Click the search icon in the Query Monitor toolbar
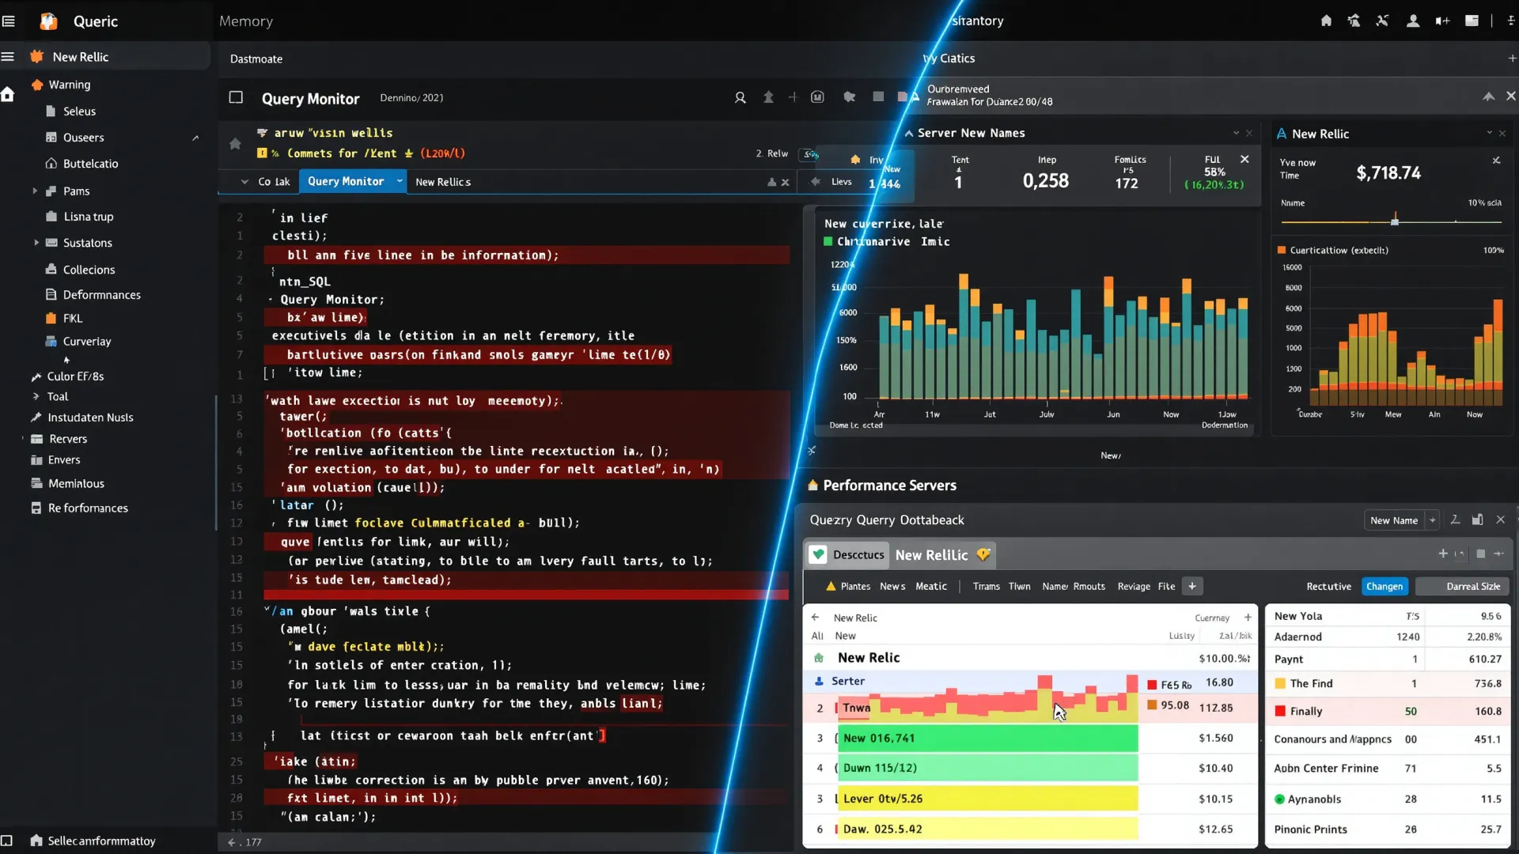This screenshot has width=1519, height=854. (740, 98)
